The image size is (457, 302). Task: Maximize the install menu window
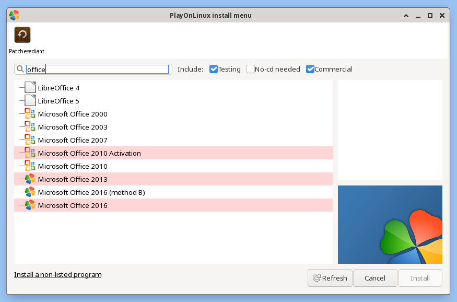click(x=430, y=16)
